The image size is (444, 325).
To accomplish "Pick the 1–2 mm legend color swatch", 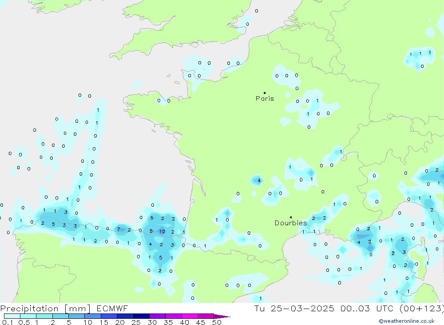I will [x=44, y=316].
